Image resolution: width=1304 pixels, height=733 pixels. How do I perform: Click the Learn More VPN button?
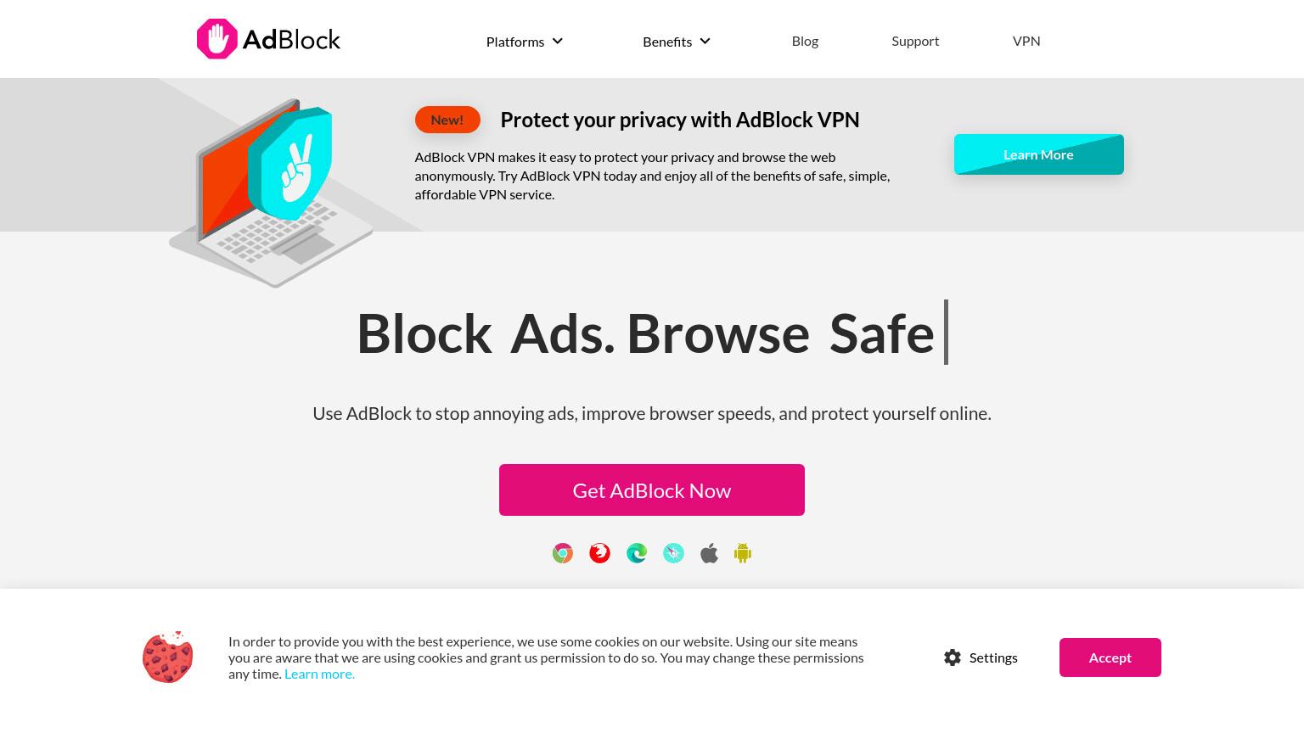(1039, 154)
